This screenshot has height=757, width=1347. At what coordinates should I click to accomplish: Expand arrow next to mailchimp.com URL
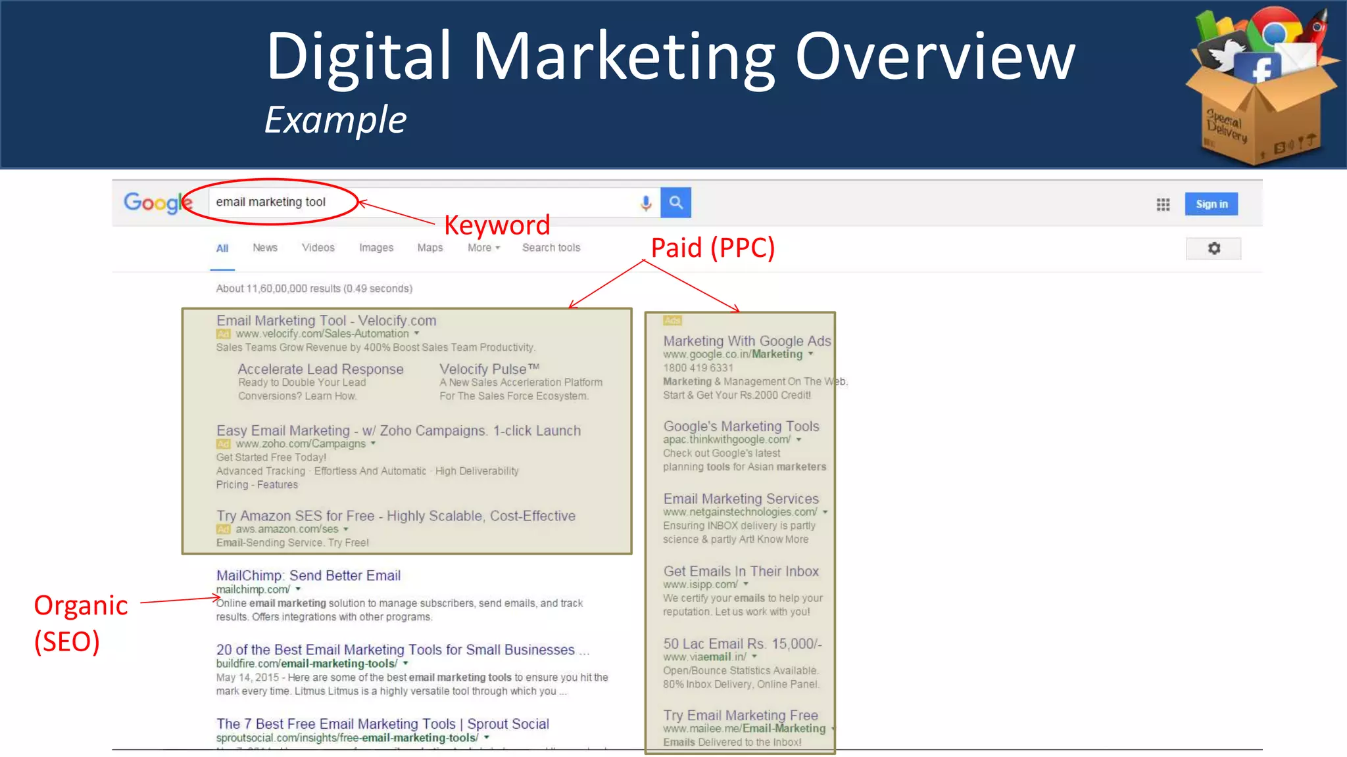click(x=298, y=589)
